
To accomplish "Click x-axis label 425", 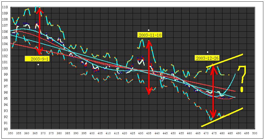I will coord(133,133).
